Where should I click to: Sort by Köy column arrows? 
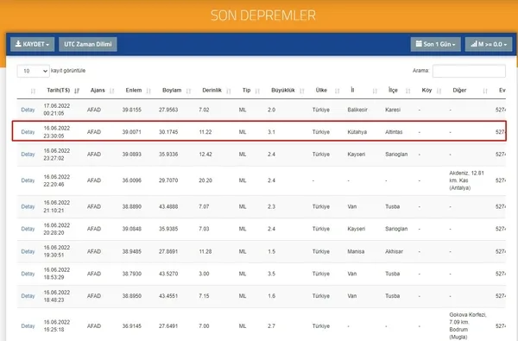(x=439, y=91)
